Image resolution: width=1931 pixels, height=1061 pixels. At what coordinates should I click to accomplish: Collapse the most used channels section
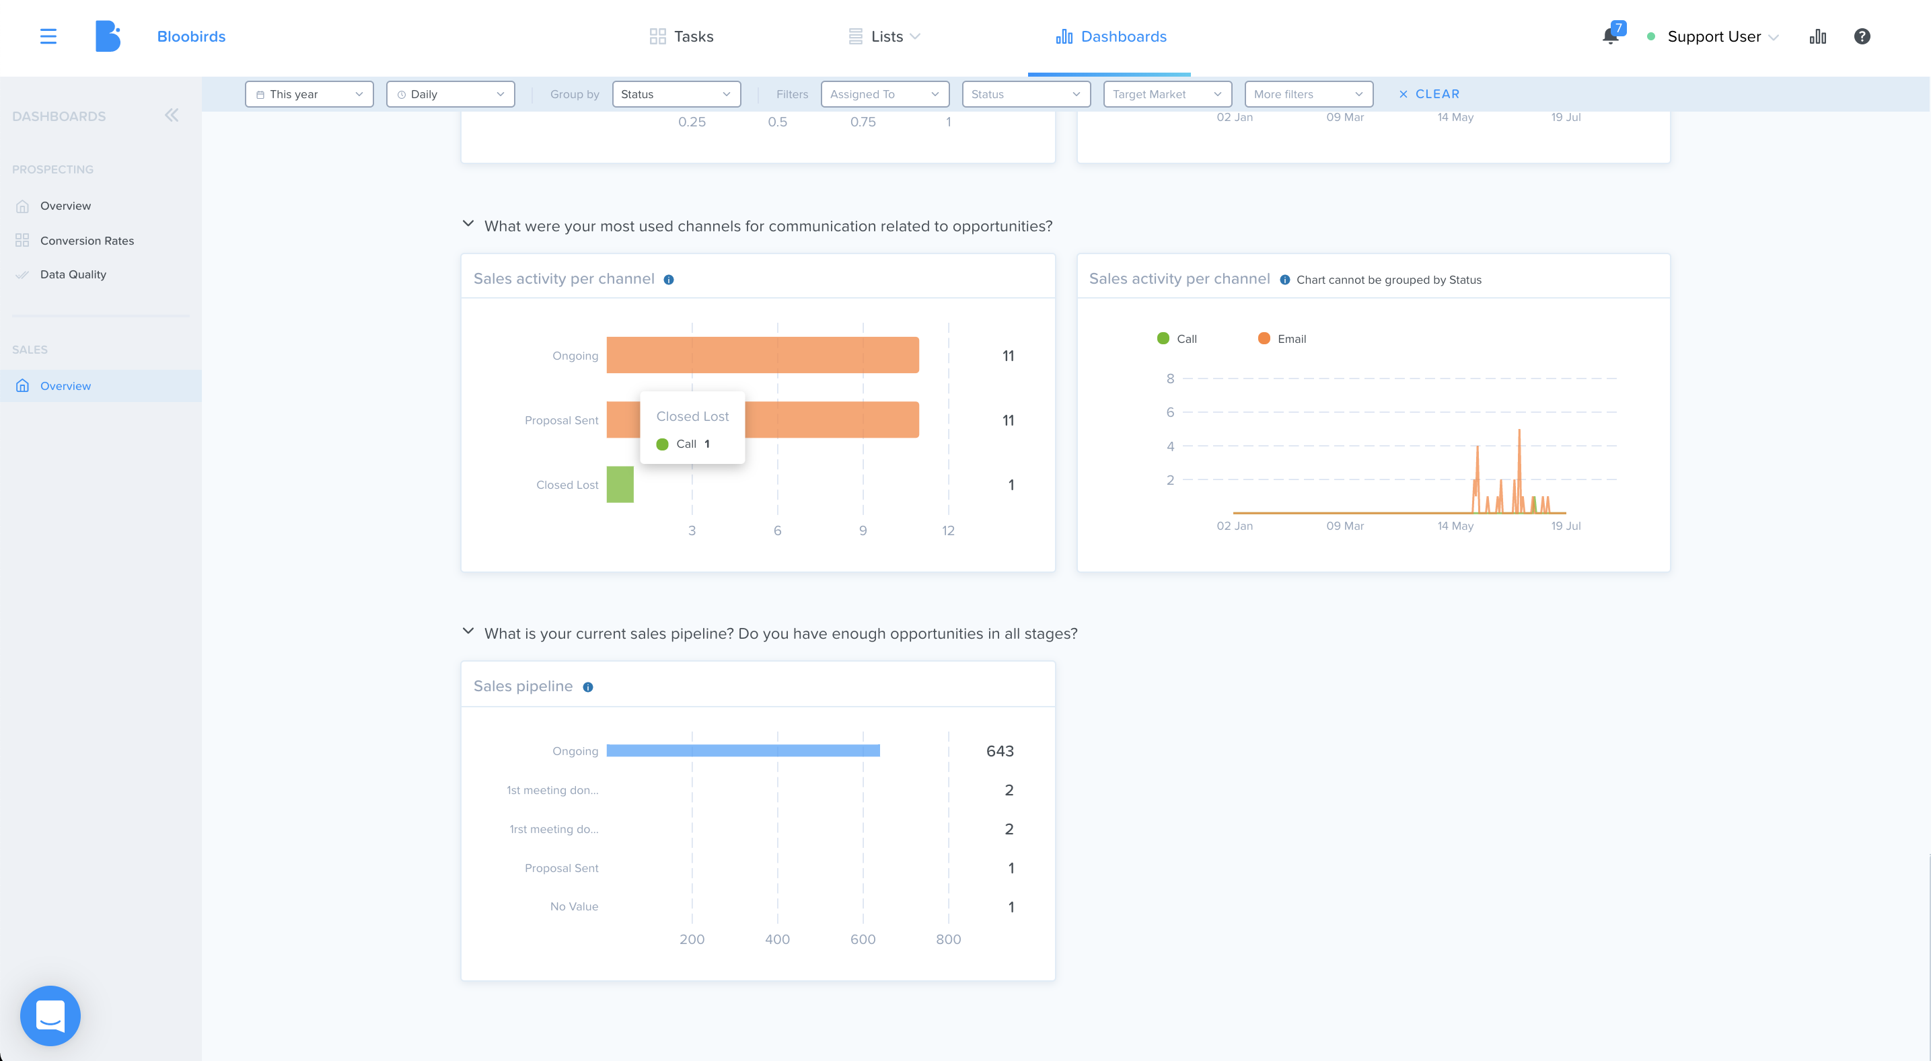click(468, 224)
